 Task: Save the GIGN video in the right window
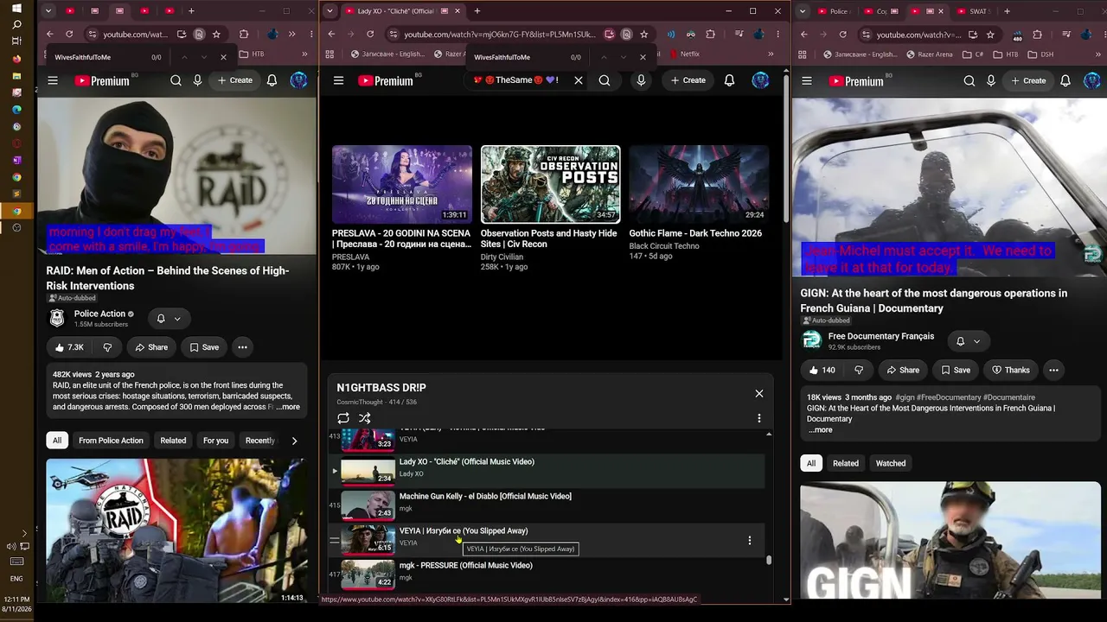(955, 370)
